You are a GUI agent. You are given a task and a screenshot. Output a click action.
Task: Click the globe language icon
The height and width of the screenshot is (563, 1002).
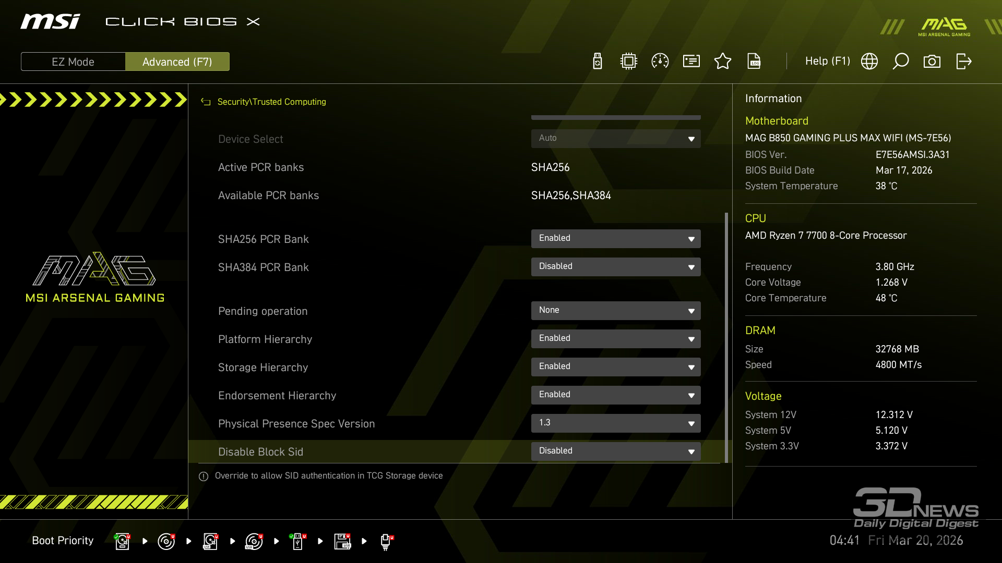pyautogui.click(x=869, y=62)
